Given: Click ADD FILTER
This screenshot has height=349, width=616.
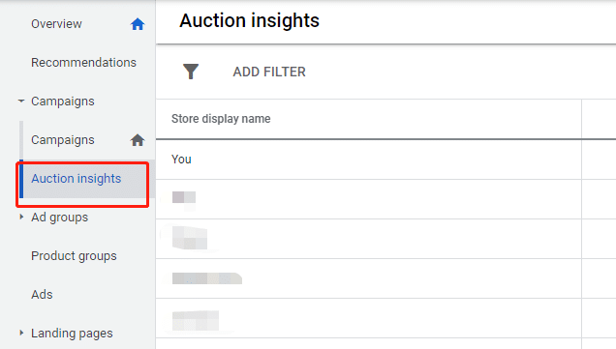Looking at the screenshot, I should 269,72.
